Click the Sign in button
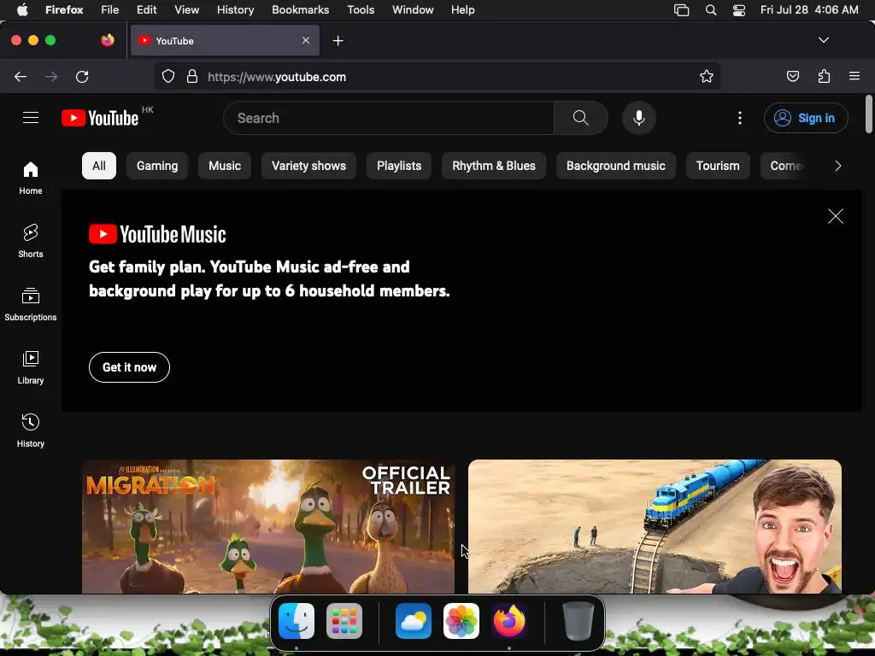Image resolution: width=875 pixels, height=656 pixels. (806, 118)
